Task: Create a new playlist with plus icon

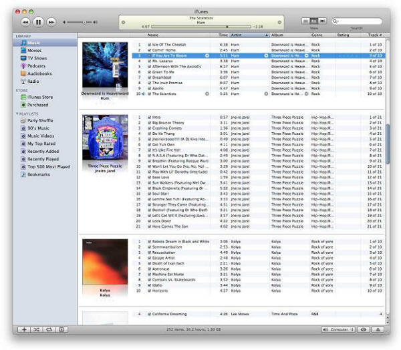Action: coord(24,329)
